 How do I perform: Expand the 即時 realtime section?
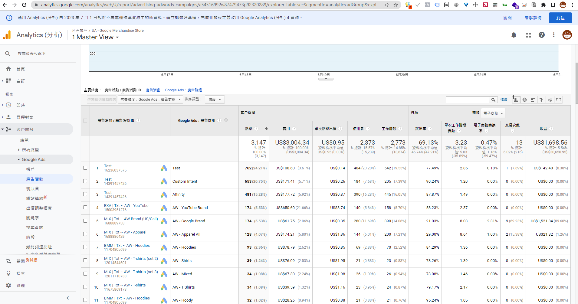coord(2,105)
